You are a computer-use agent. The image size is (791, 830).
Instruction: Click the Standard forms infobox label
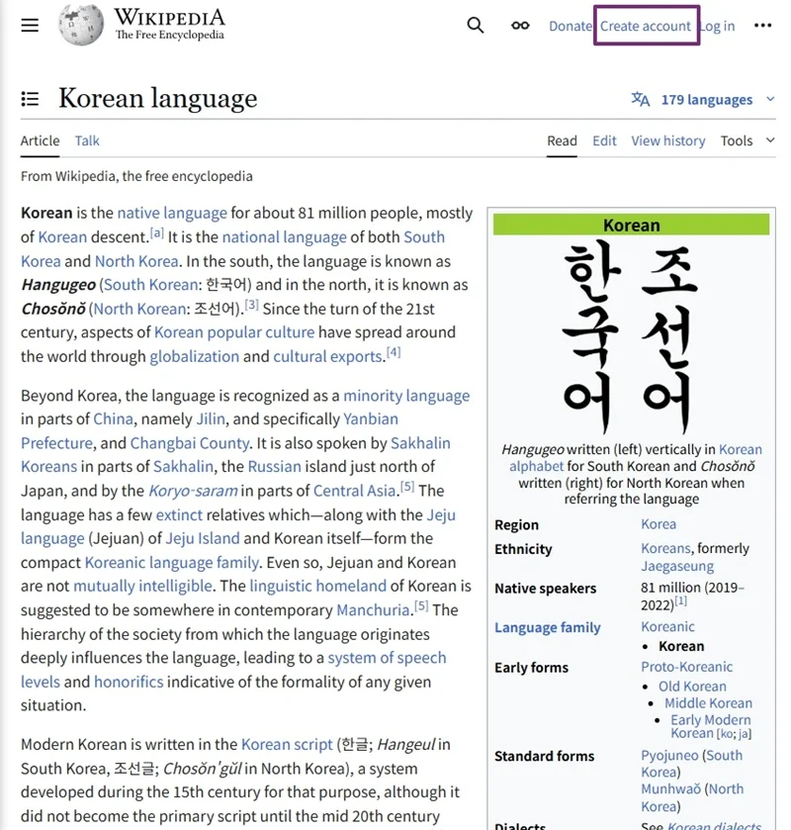[544, 757]
